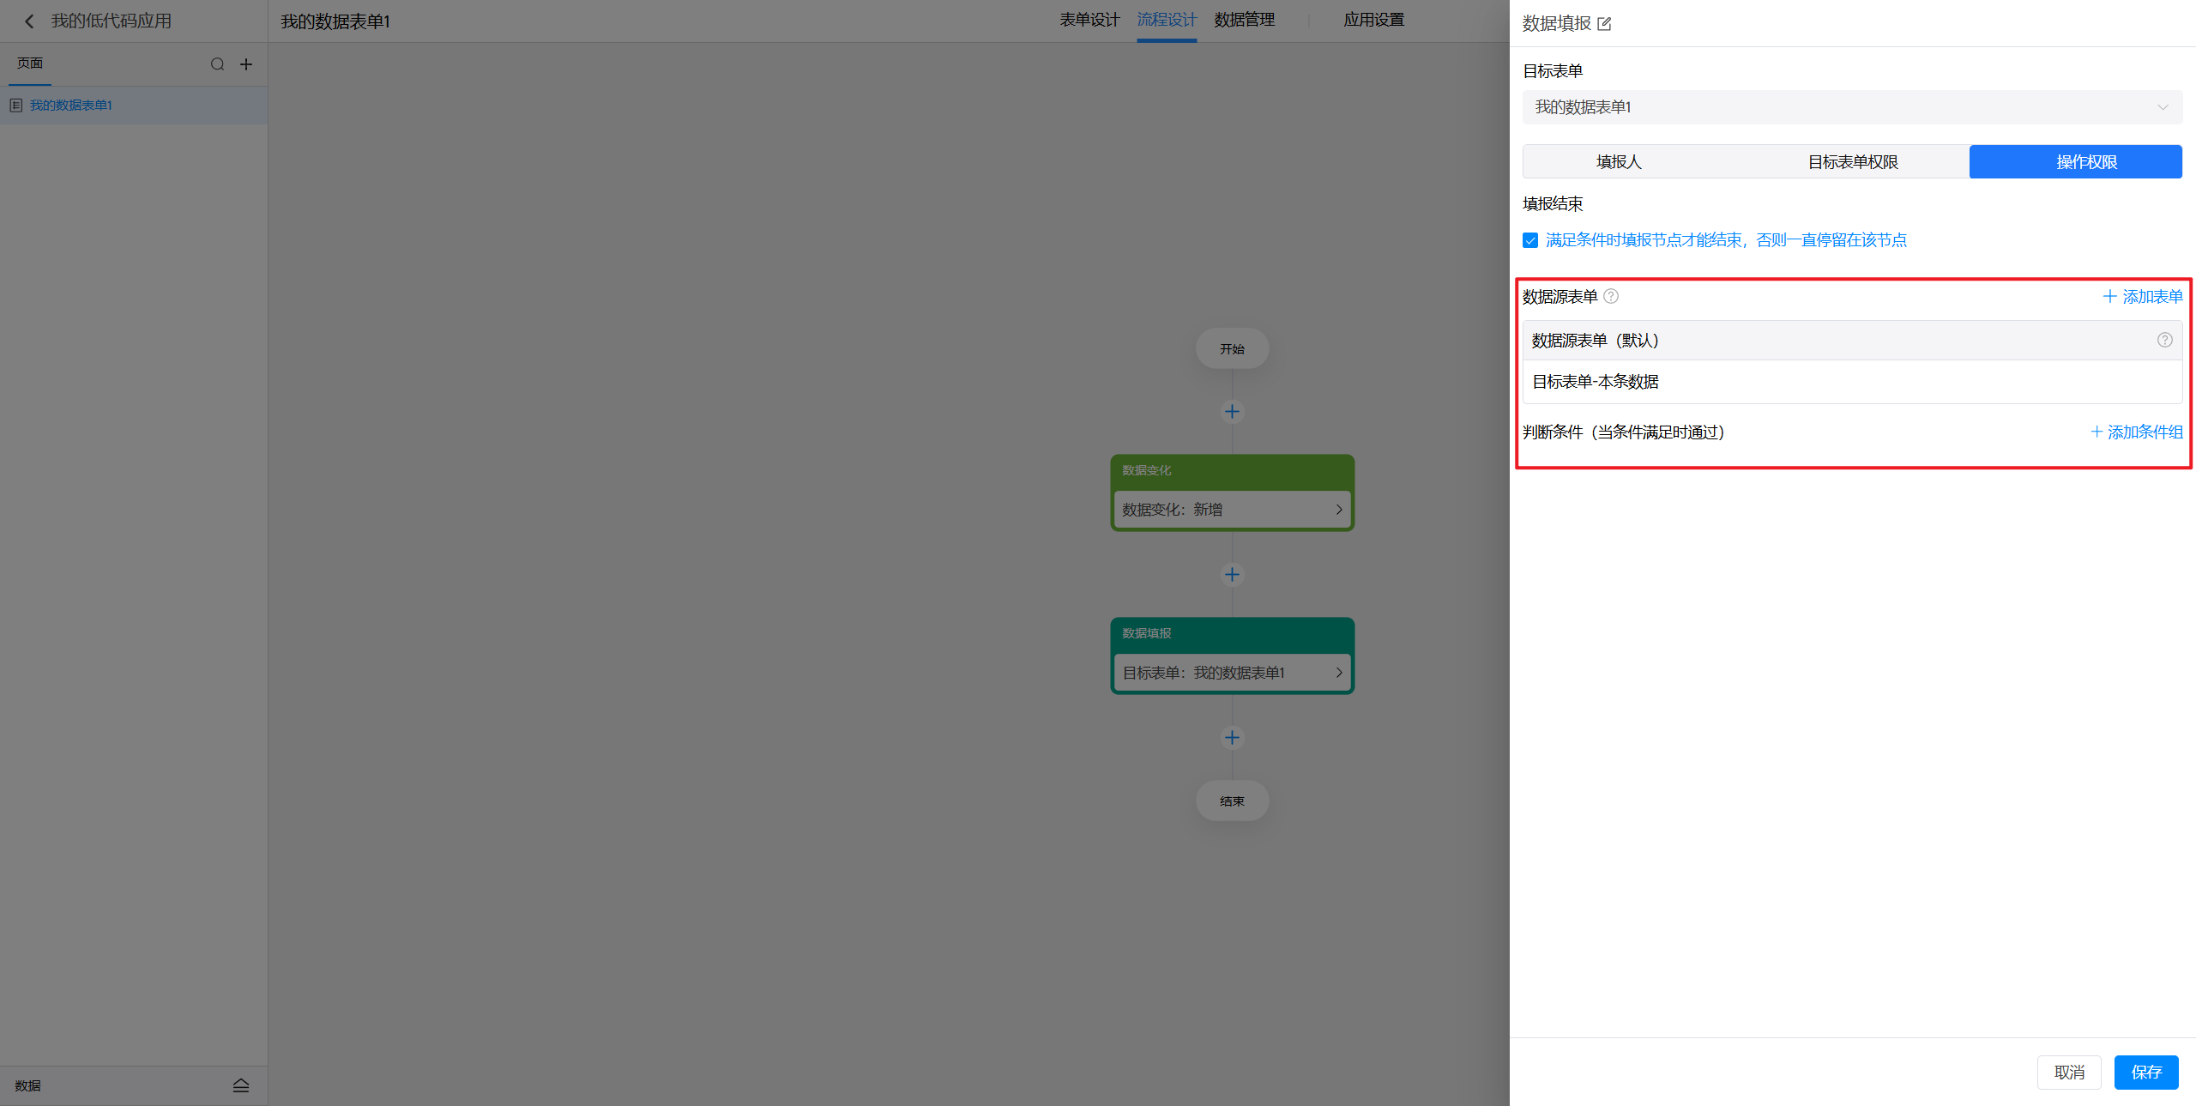Open 目标表单 dropdown 我的数据表单1

(1851, 107)
